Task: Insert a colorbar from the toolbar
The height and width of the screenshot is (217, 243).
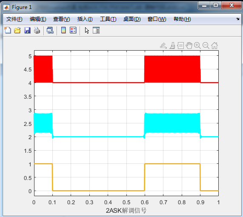Action: pyautogui.click(x=63, y=30)
